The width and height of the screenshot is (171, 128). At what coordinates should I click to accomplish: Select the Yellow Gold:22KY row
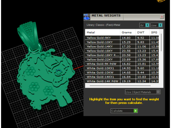[122, 59]
